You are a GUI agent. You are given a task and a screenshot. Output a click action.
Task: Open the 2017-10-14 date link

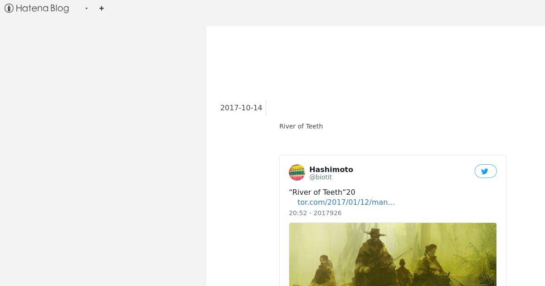pyautogui.click(x=241, y=108)
